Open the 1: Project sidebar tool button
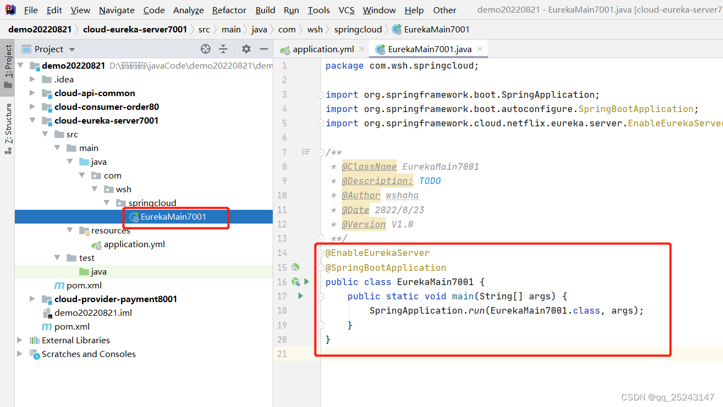This screenshot has height=407, width=723. point(8,66)
